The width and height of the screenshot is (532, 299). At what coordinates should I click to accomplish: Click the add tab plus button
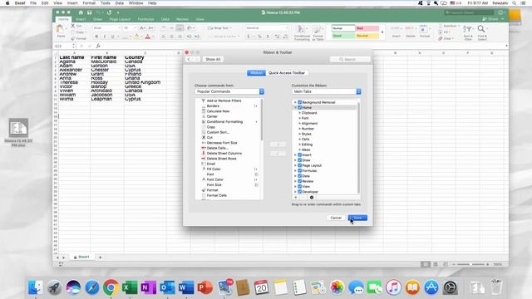tap(296, 198)
